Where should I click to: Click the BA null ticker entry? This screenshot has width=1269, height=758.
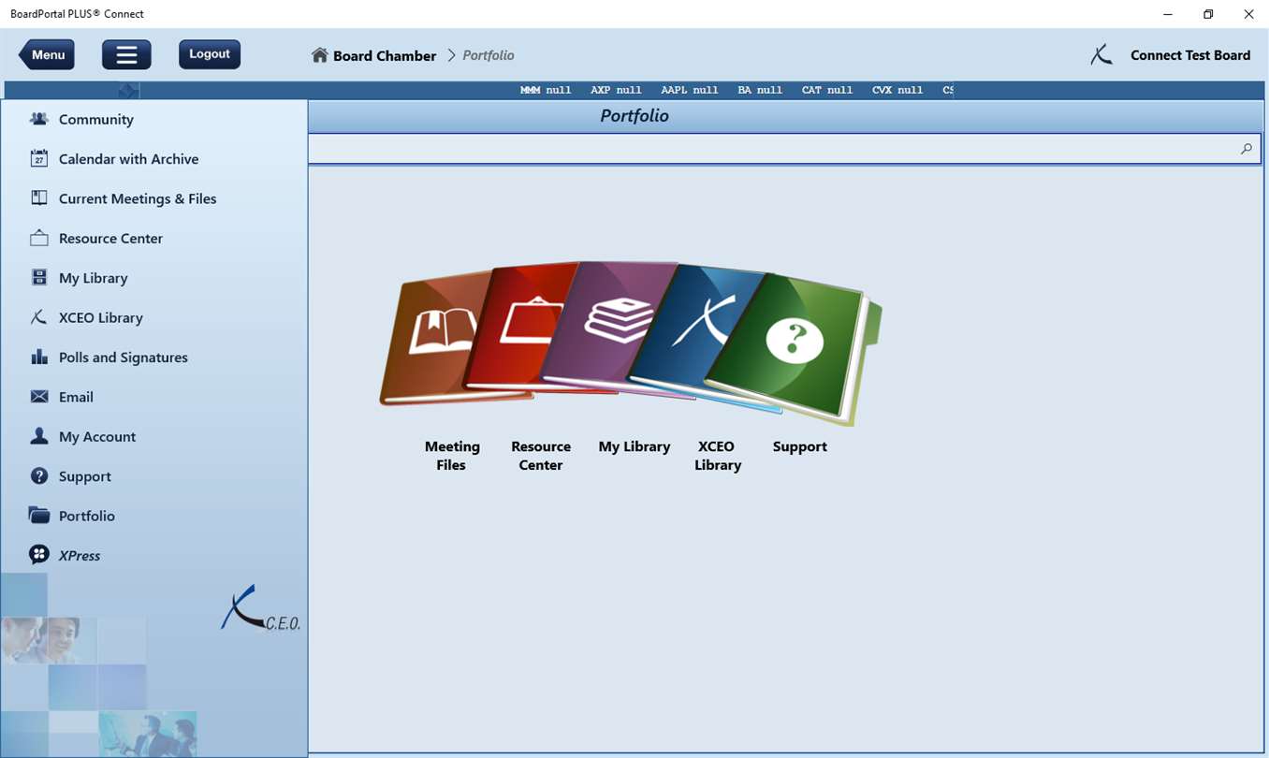[x=760, y=90]
